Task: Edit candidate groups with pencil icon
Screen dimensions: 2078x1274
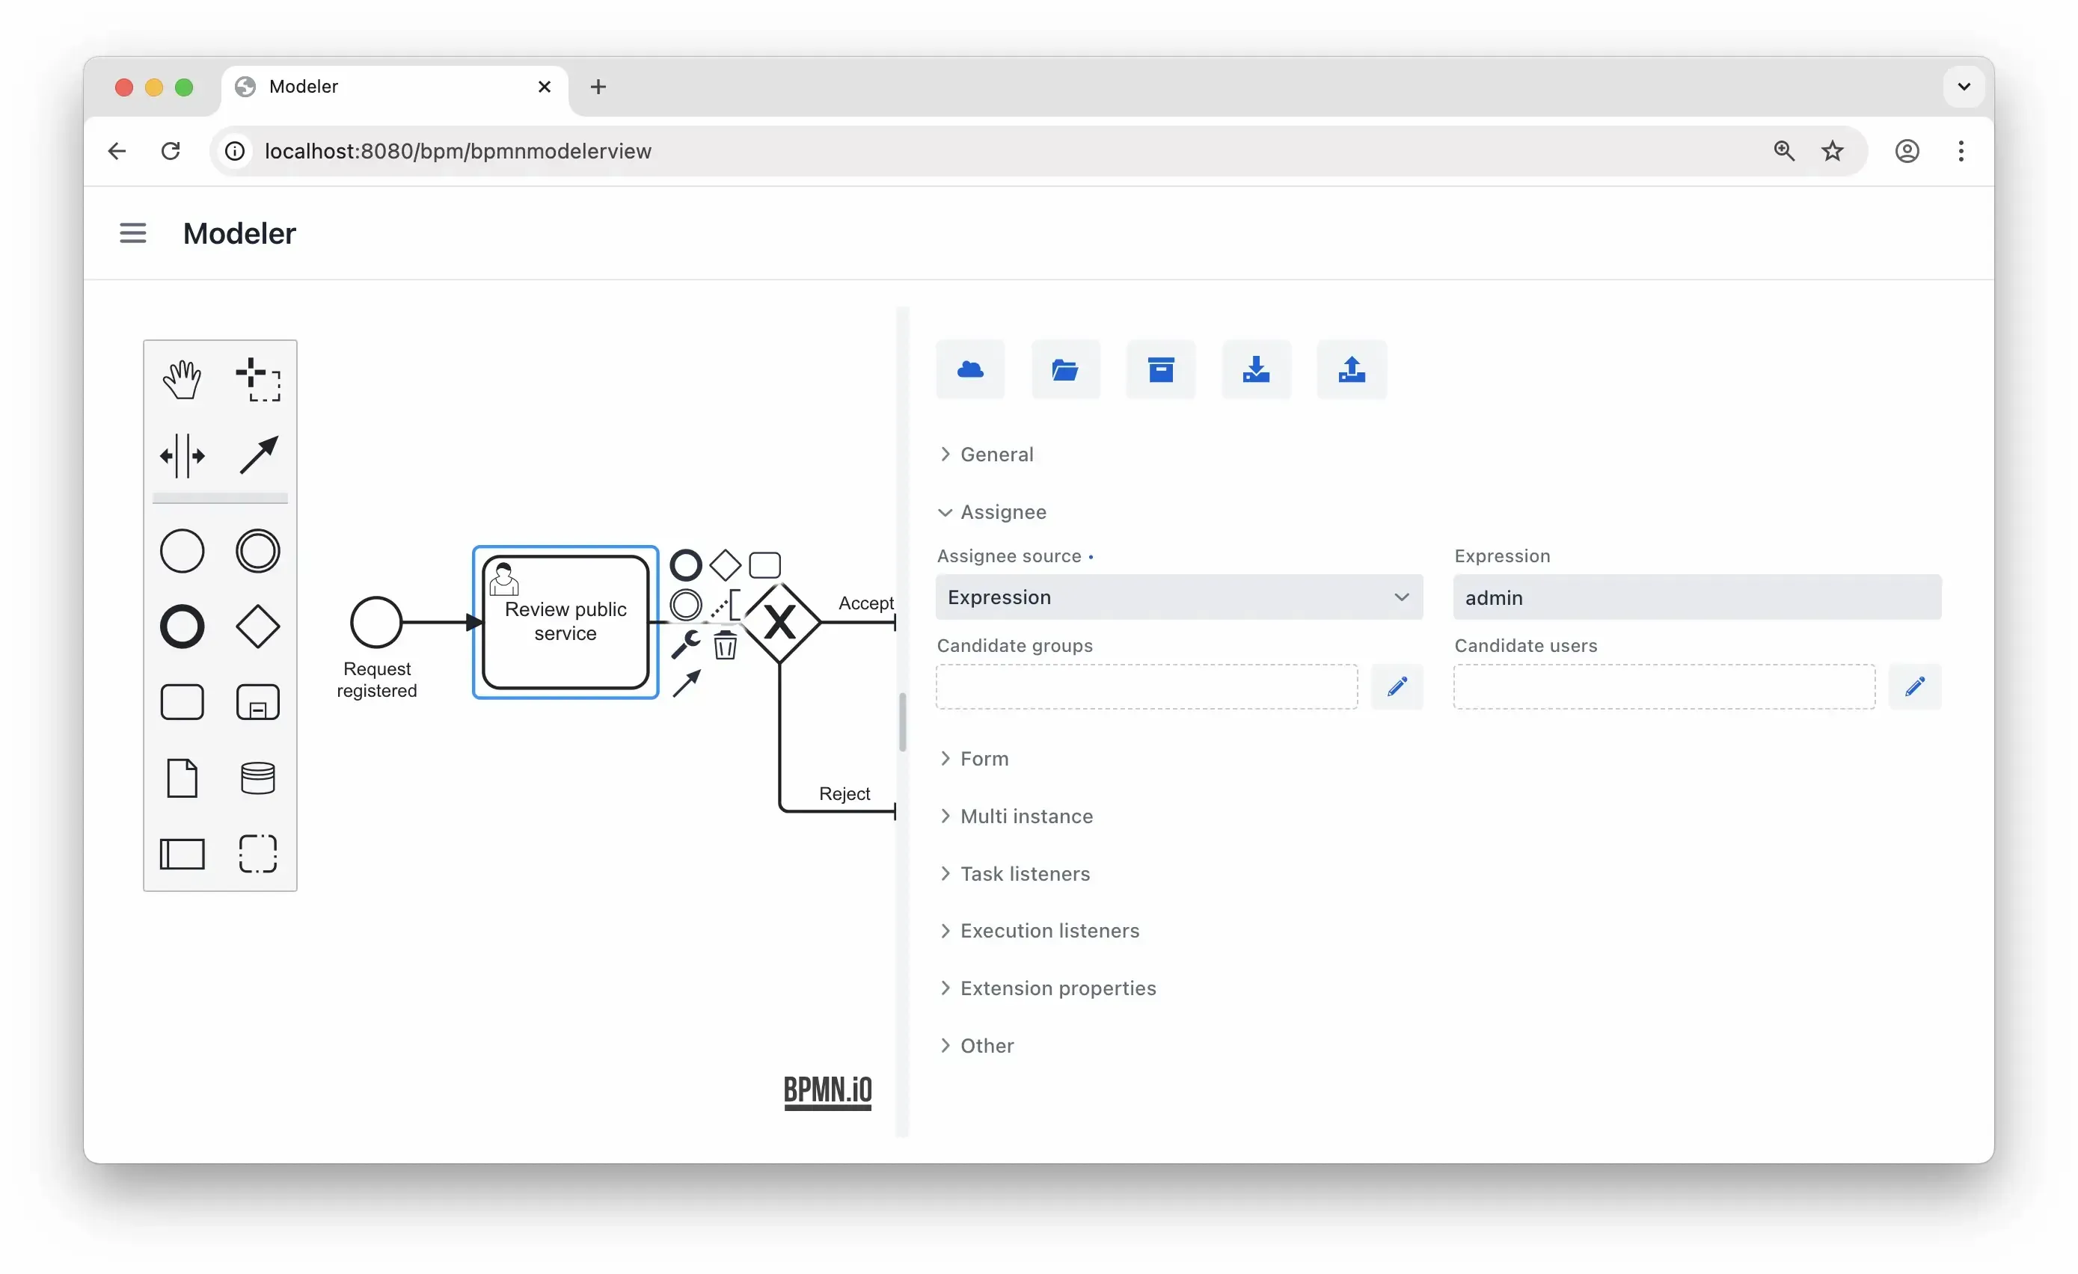Action: [1397, 686]
